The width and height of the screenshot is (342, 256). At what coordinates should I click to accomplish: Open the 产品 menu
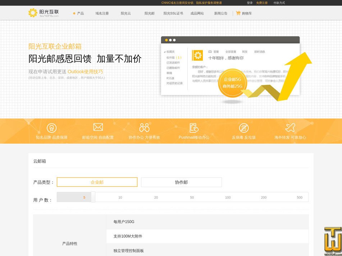81,13
